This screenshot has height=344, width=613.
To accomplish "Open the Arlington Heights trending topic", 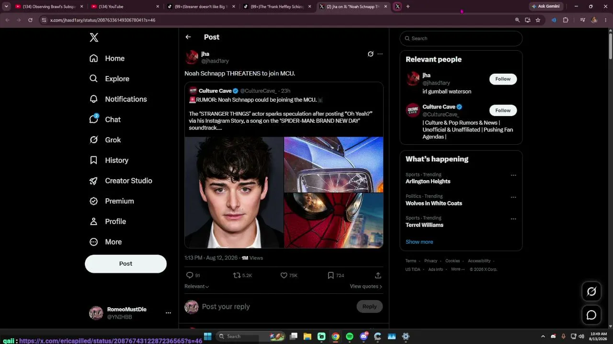I will point(428,182).
